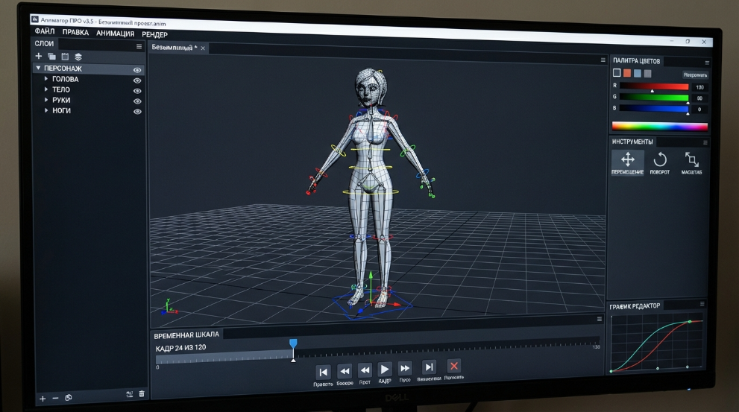This screenshot has height=412, width=739.
Task: Select the Перемещение (move) tool
Action: click(x=627, y=162)
